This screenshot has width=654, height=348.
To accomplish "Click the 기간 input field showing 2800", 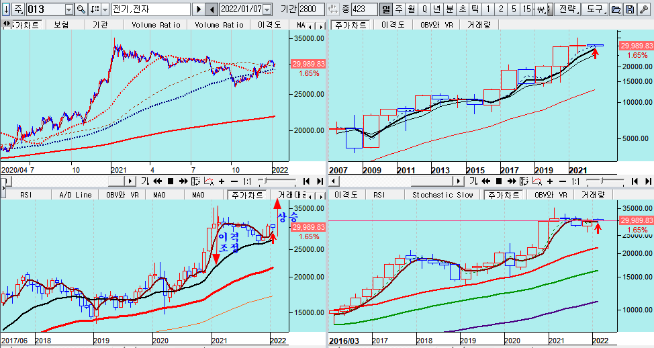I will [311, 9].
